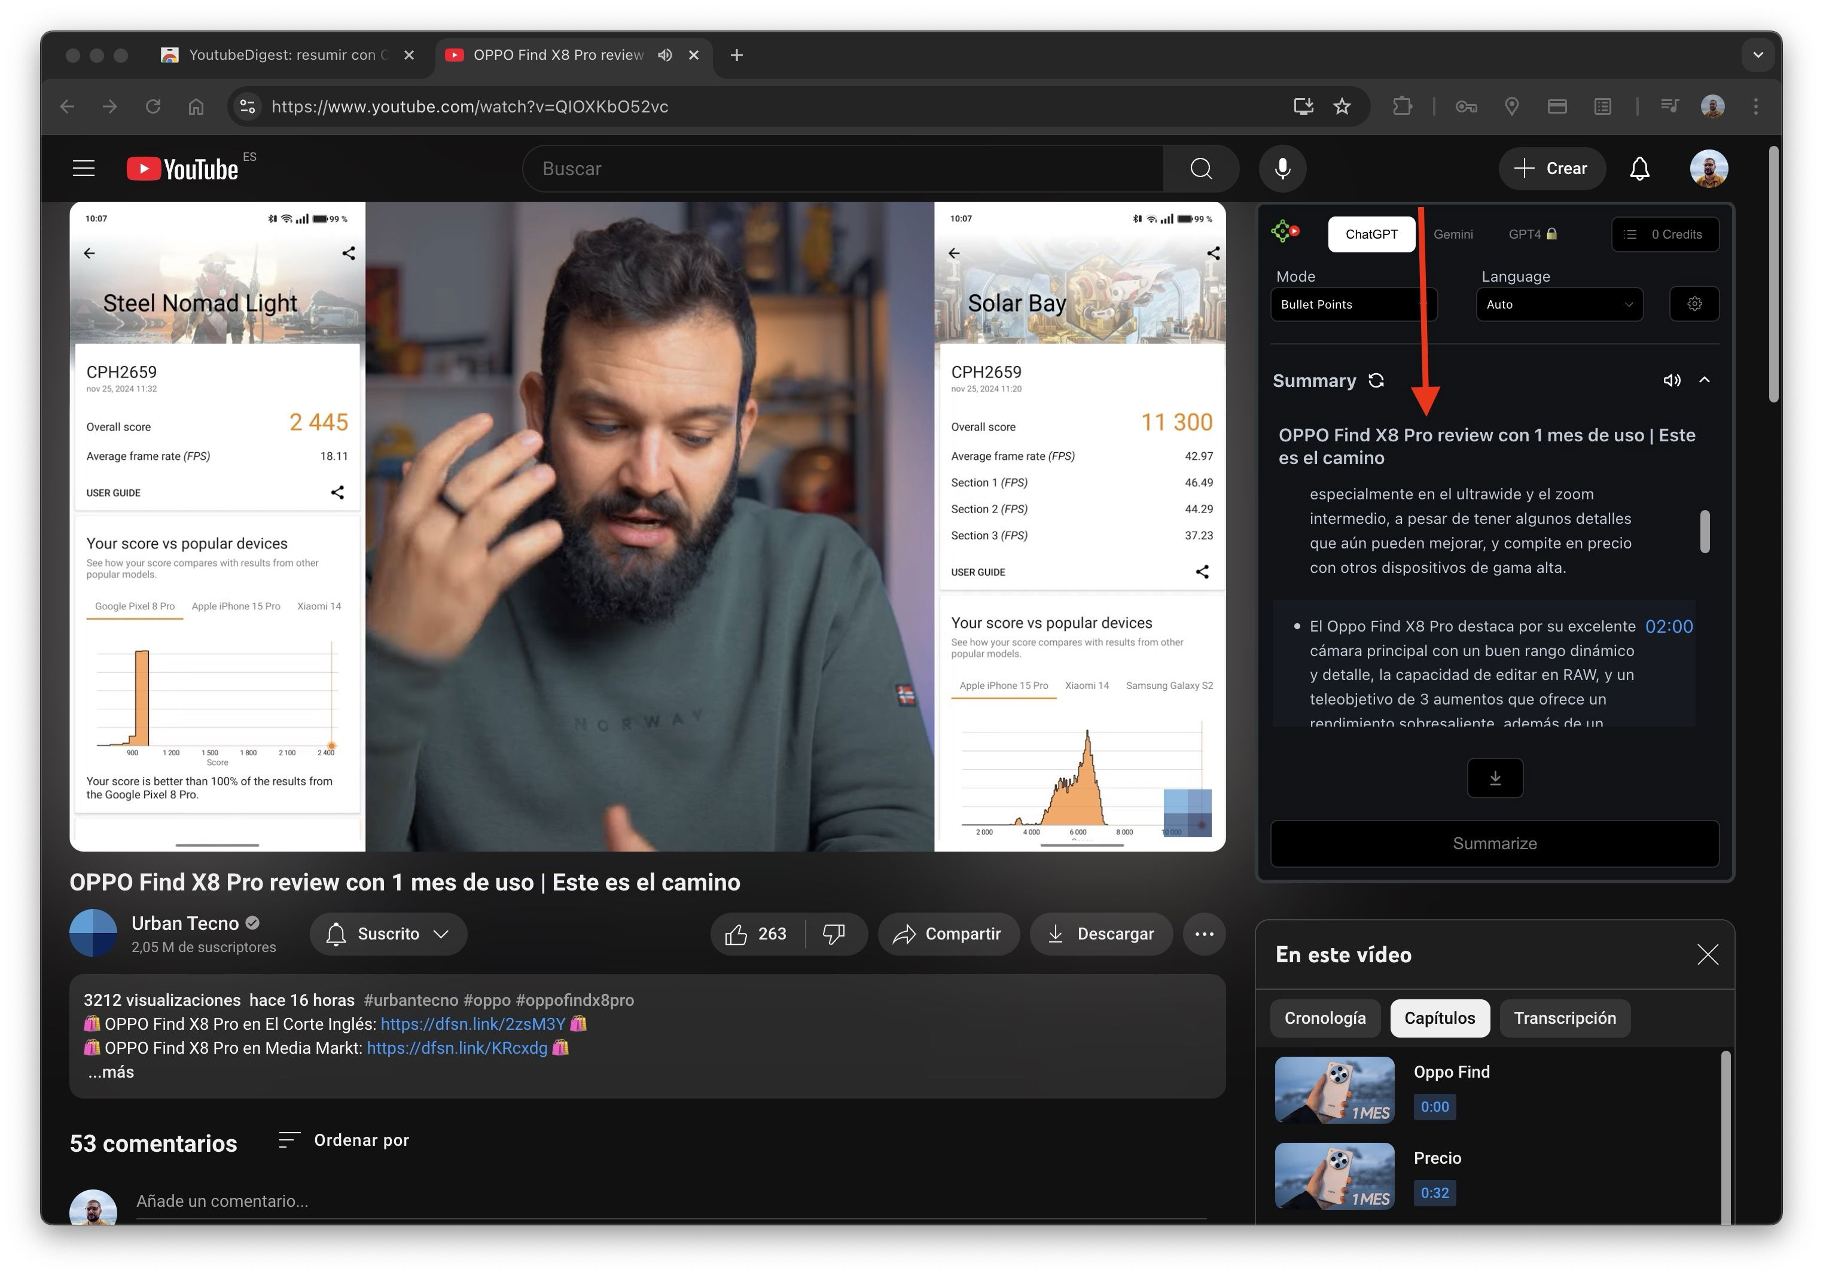Image resolution: width=1823 pixels, height=1275 pixels.
Task: Dislike the video with thumbs down
Action: (x=834, y=934)
